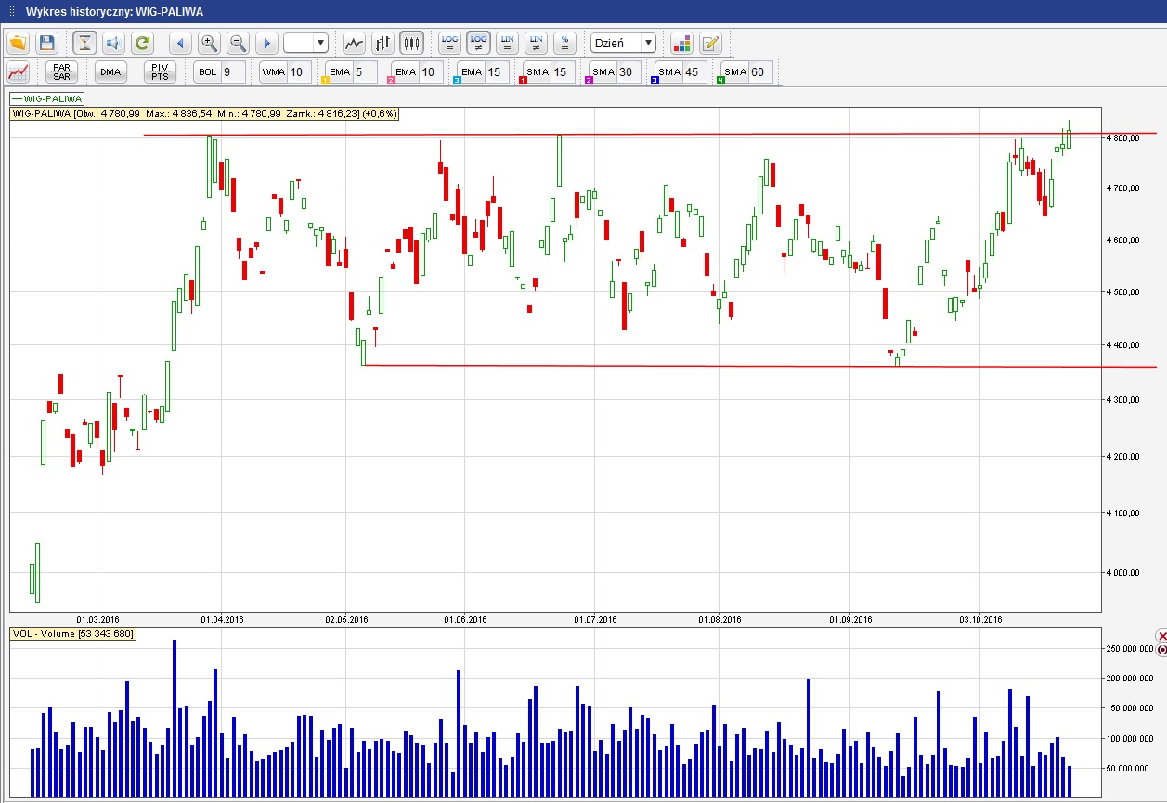Screen dimensions: 1167x803
Task: Select the bar (OHLC) chart type
Action: [x=383, y=43]
